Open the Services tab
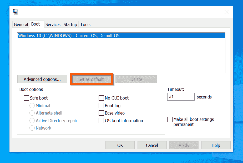 click(53, 24)
